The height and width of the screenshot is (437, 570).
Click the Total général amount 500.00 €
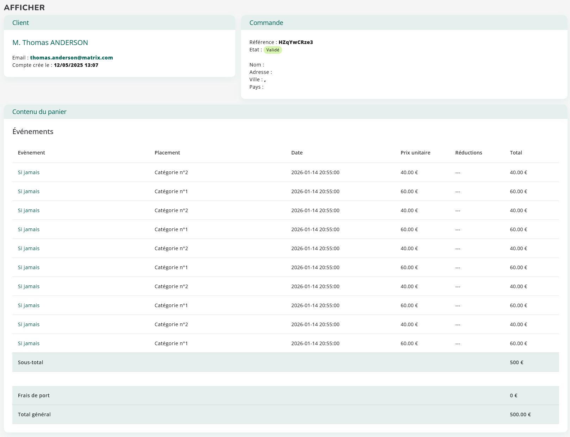coord(520,414)
